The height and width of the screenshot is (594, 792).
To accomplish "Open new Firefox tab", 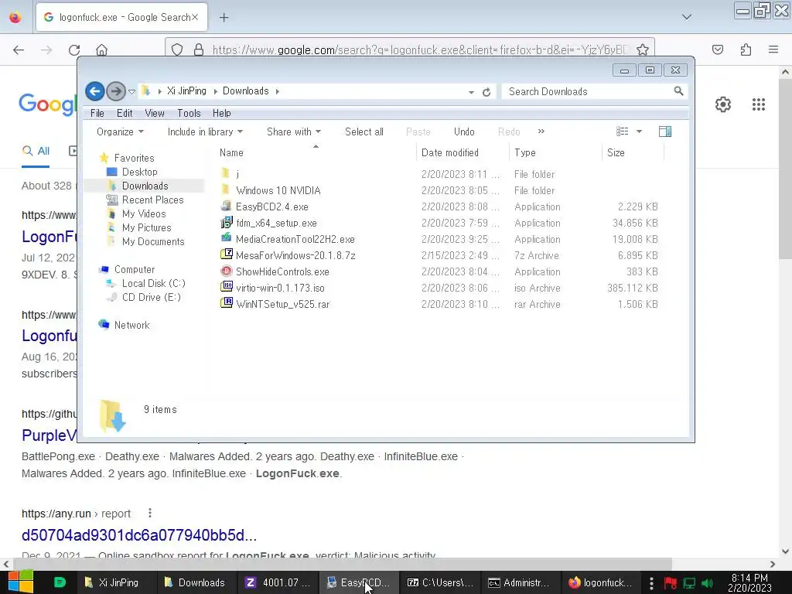I will pyautogui.click(x=224, y=18).
